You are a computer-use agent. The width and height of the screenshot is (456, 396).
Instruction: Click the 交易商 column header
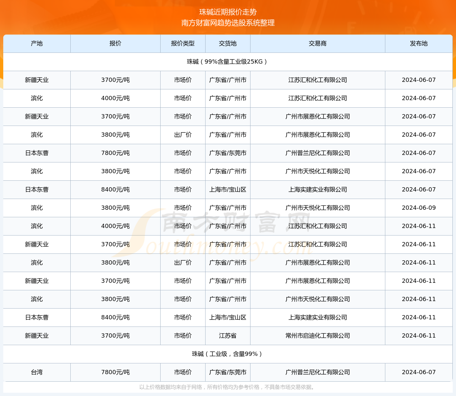(x=318, y=43)
